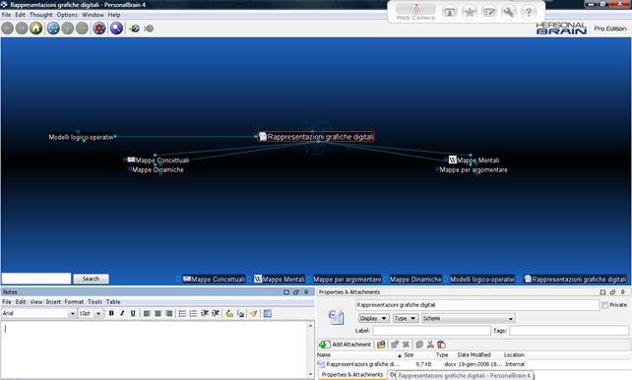Click the question mark help overlay icon

[x=529, y=12]
